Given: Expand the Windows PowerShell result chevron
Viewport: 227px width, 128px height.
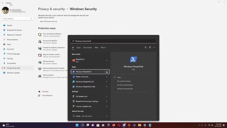Looking at the screenshot, I should click(107, 72).
